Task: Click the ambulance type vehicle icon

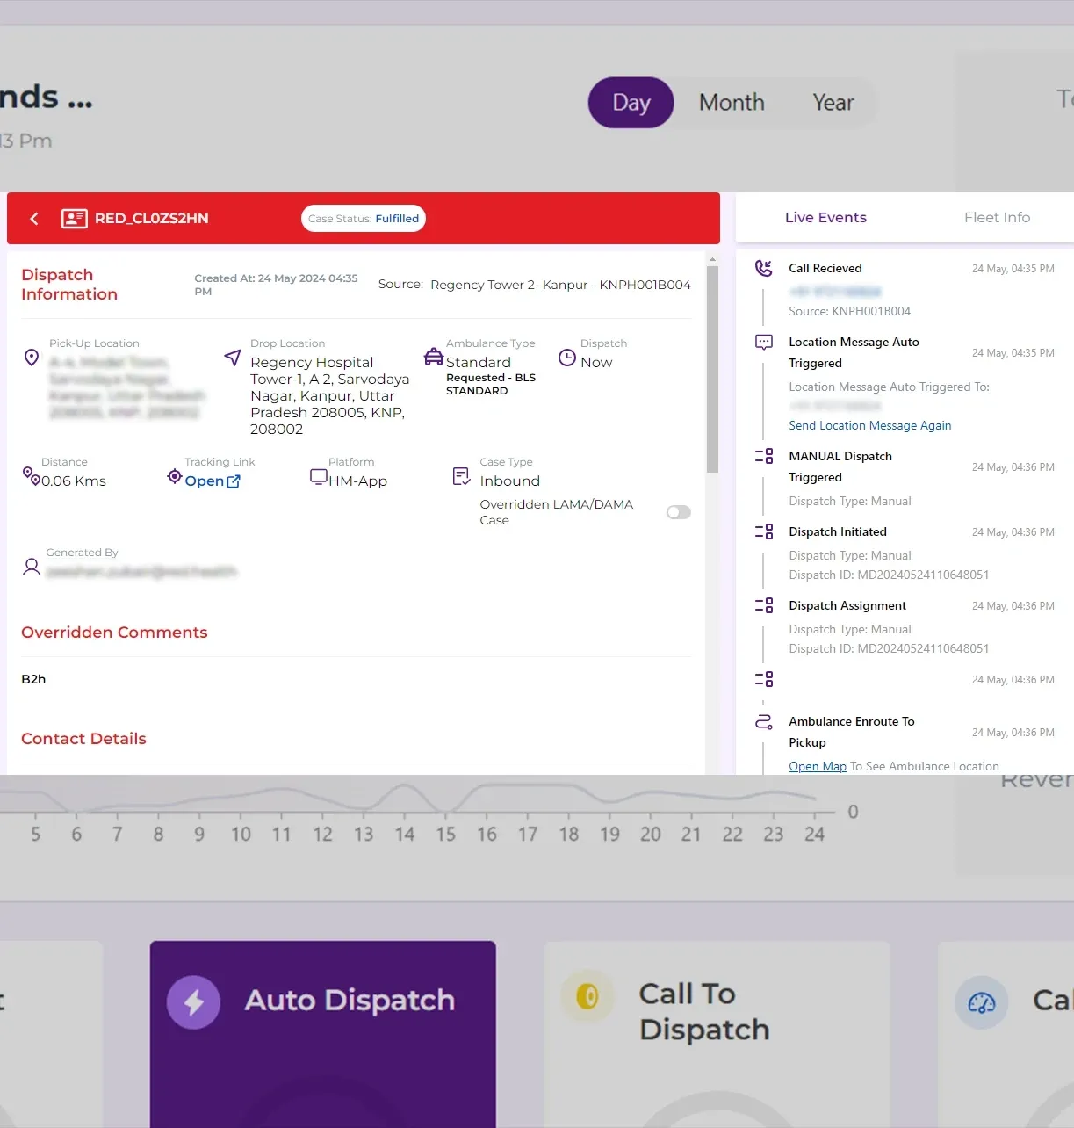Action: (x=434, y=357)
